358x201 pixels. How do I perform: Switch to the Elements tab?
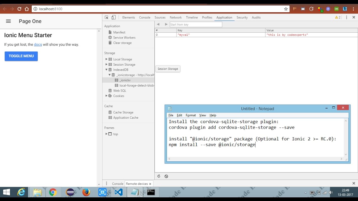point(129,17)
